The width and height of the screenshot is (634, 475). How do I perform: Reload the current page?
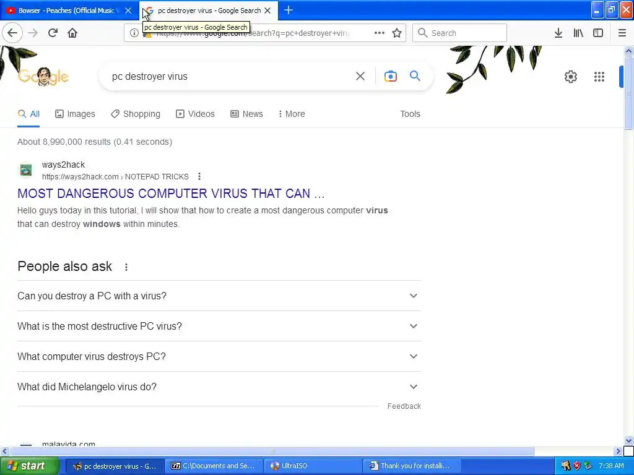click(53, 33)
